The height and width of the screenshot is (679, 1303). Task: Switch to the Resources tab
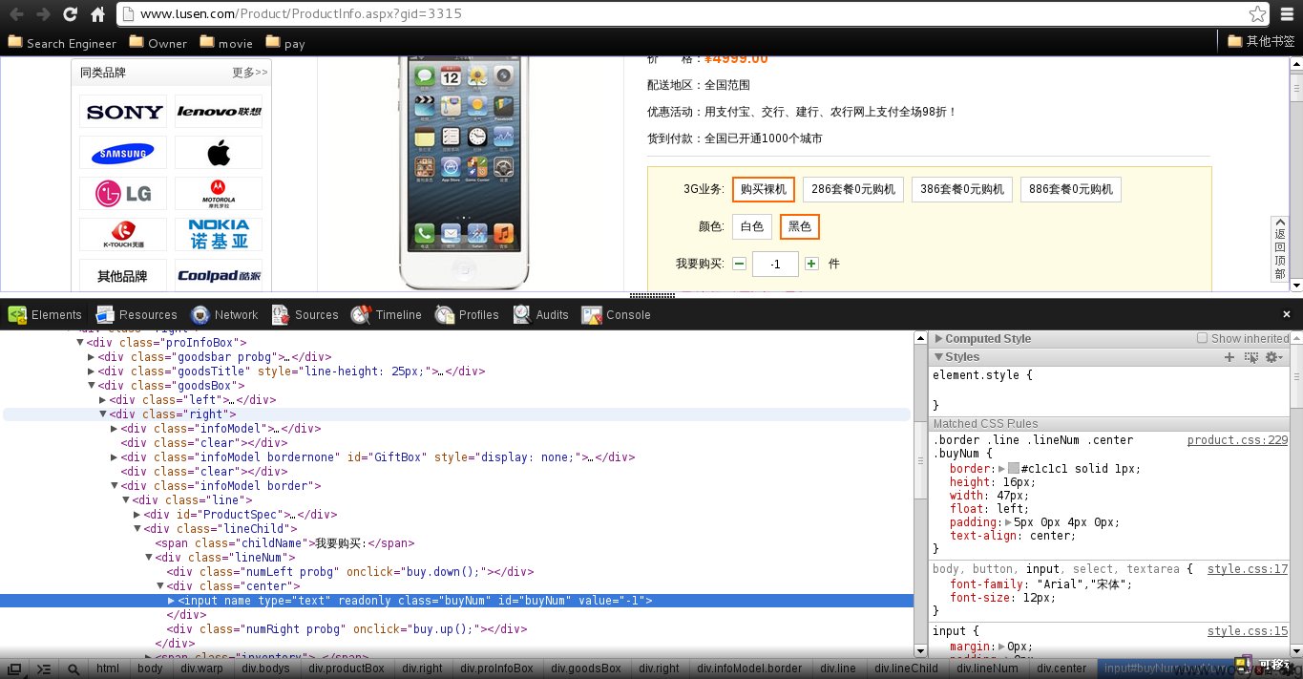tap(137, 314)
